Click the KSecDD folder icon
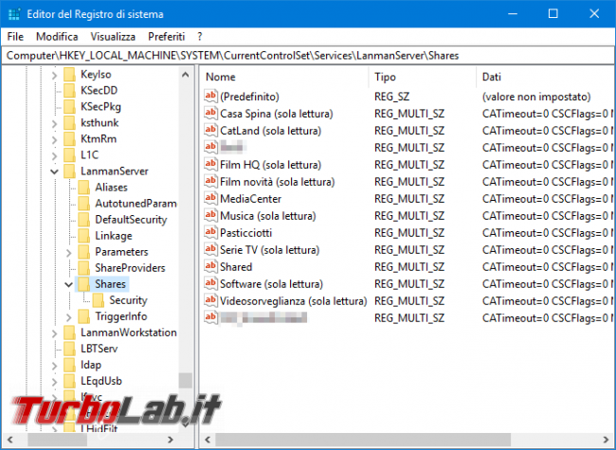 tap(69, 90)
